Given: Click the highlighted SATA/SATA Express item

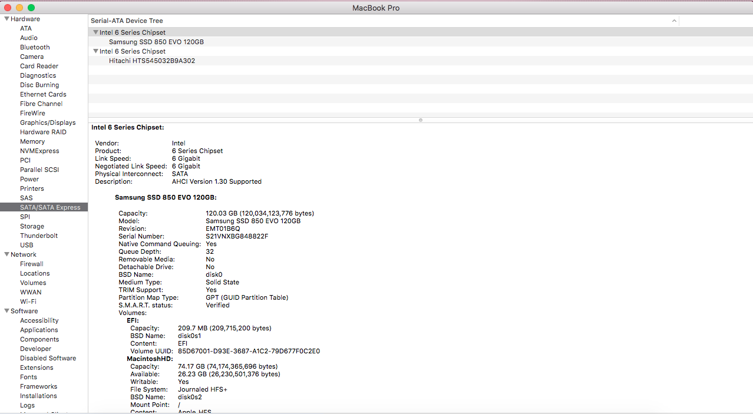Looking at the screenshot, I should [44, 207].
